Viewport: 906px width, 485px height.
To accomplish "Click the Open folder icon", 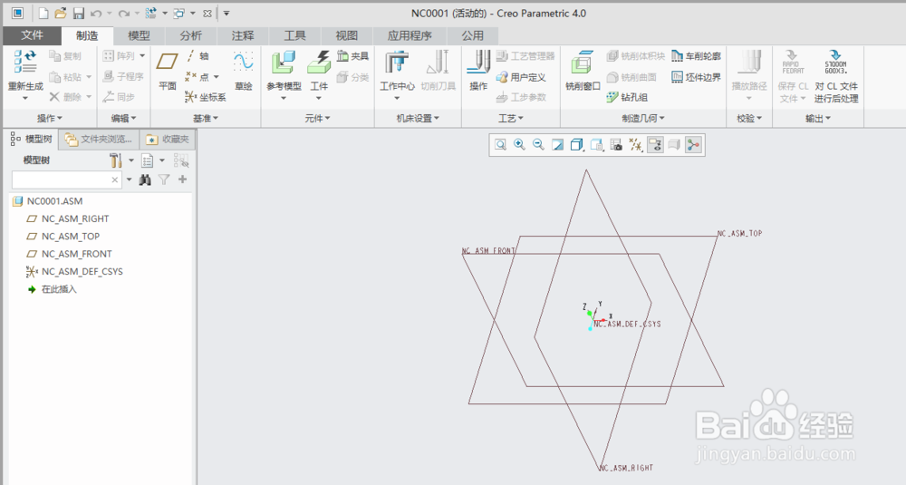I will click(x=61, y=14).
